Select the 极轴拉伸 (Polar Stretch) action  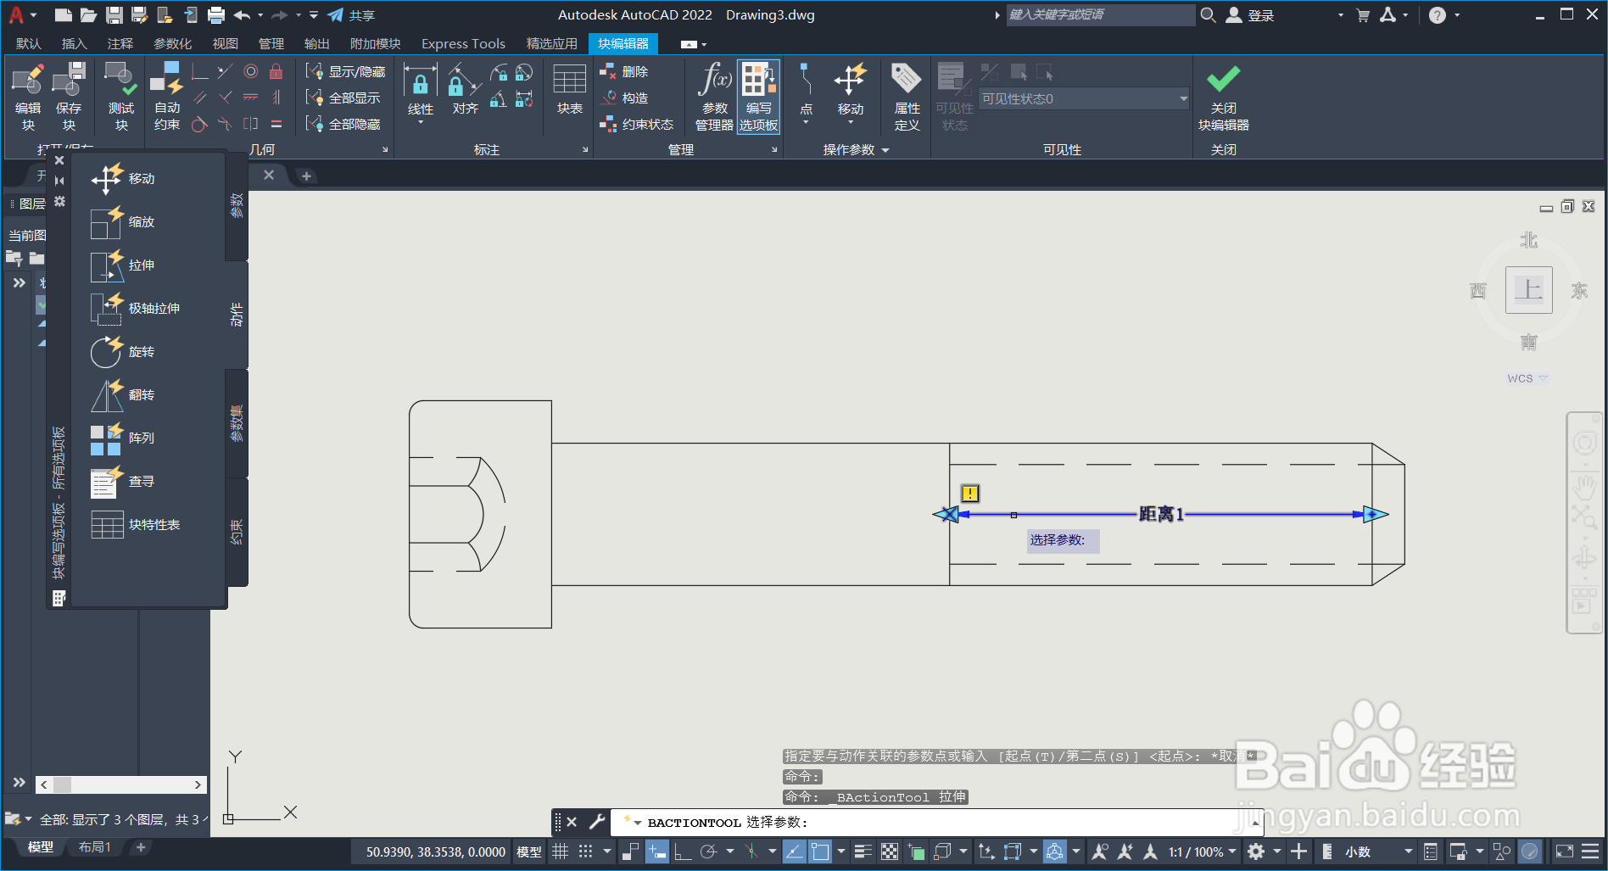136,309
